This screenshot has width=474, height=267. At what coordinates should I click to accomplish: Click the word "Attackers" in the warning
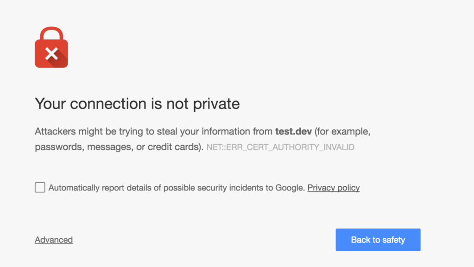53,132
